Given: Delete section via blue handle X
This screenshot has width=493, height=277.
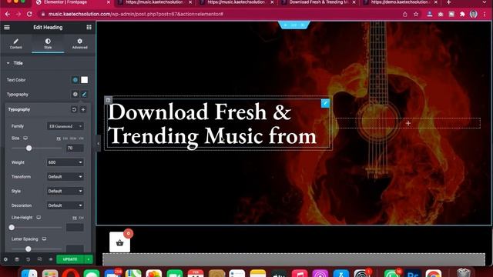Looking at the screenshot, I should [x=303, y=25].
